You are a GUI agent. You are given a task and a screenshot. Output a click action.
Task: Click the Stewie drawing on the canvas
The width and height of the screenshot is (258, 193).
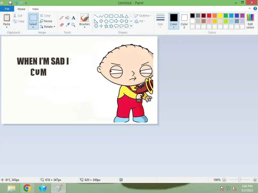tap(125, 83)
